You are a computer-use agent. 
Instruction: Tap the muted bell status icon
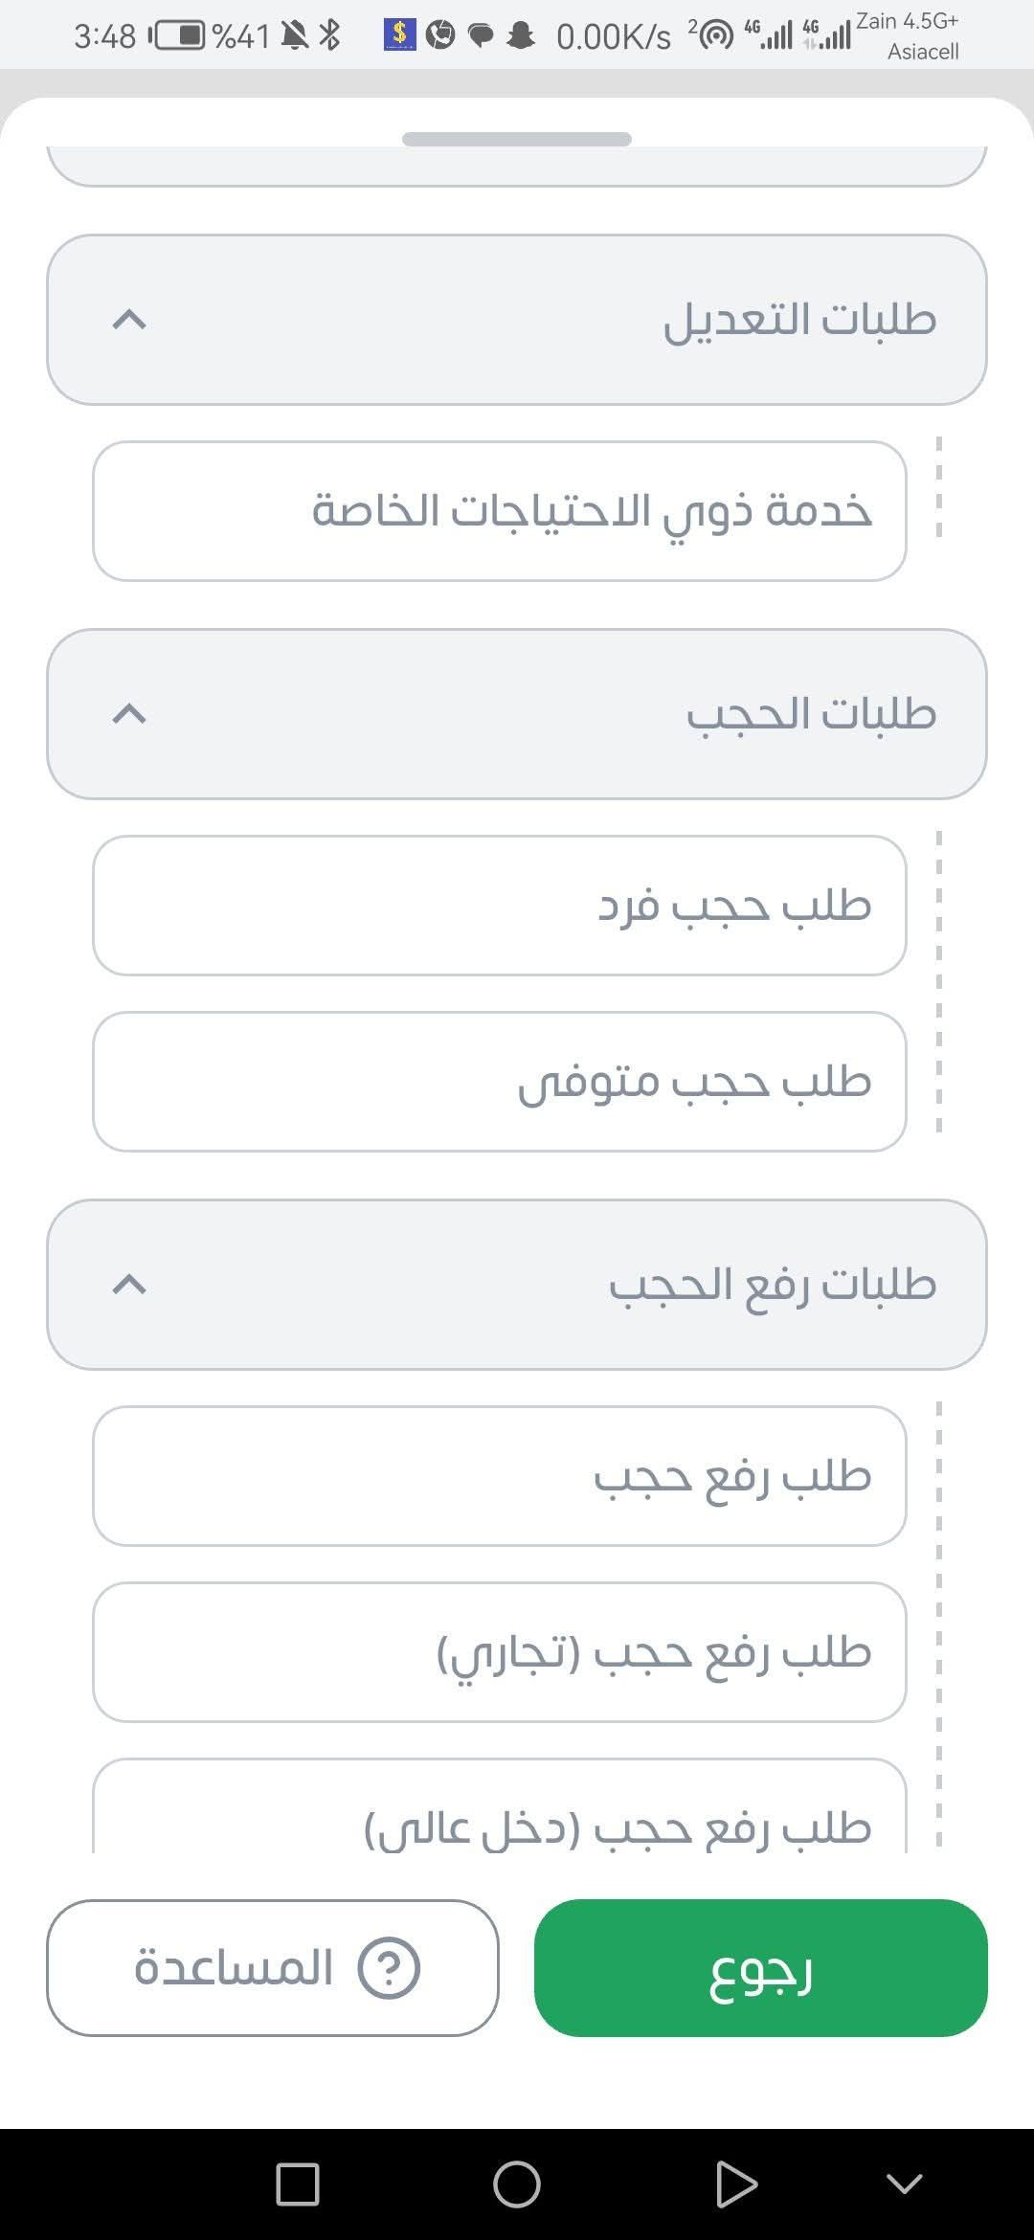pyautogui.click(x=296, y=35)
